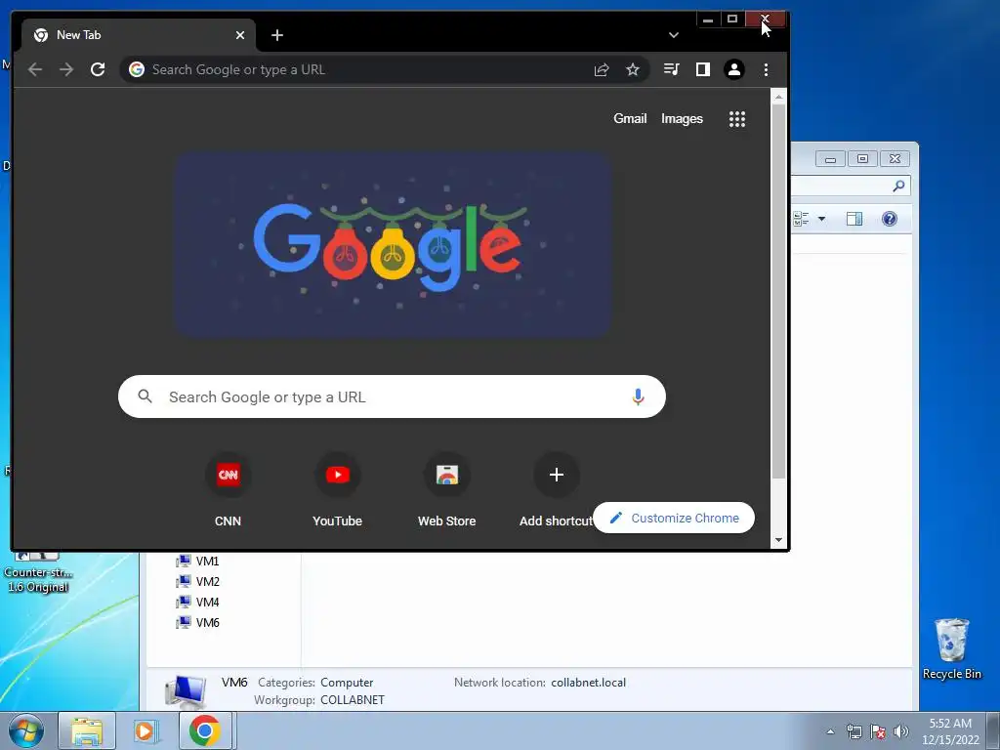Show hidden system tray icons
1000x750 pixels.
click(x=830, y=731)
